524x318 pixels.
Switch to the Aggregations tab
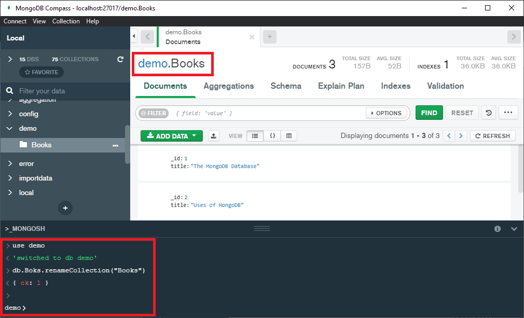click(229, 86)
